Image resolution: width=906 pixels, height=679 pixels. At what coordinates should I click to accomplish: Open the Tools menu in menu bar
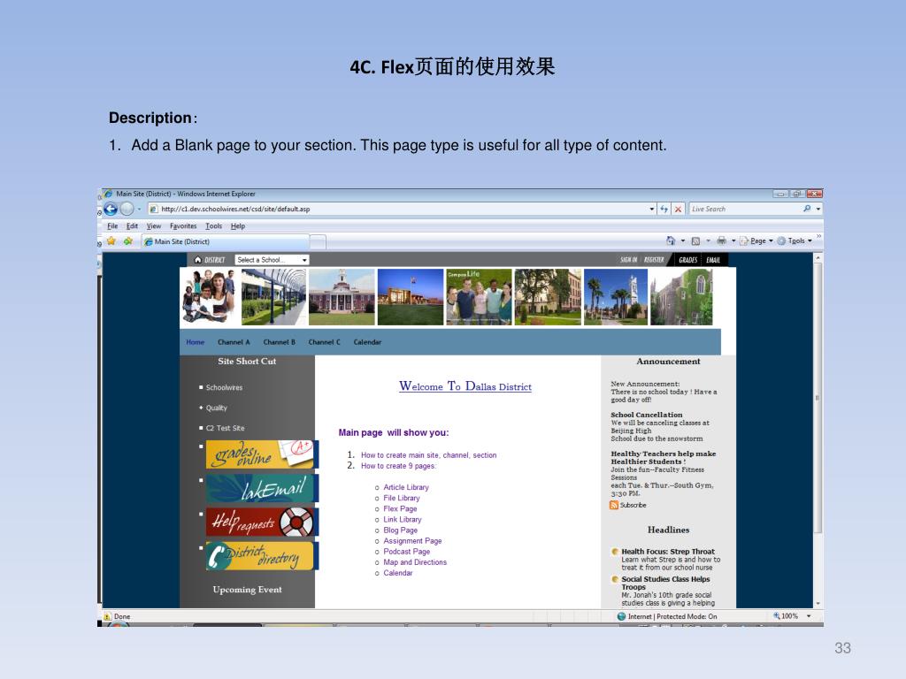coord(214,226)
